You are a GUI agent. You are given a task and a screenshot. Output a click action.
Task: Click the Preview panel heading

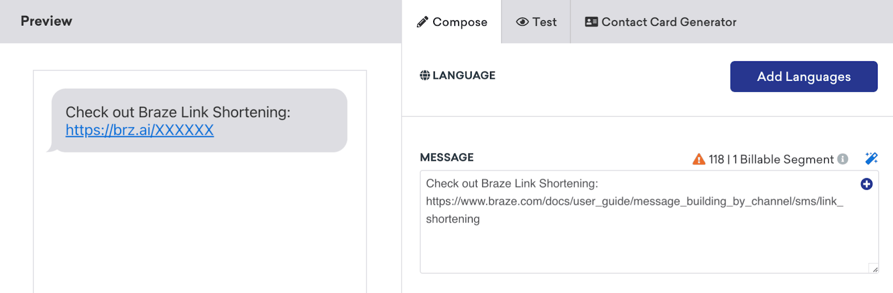47,21
